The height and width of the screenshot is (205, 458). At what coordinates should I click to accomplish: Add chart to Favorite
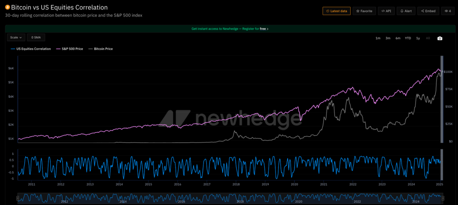[x=364, y=11]
